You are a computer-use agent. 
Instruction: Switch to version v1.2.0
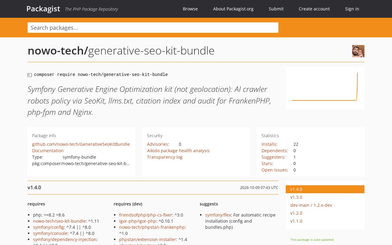[x=296, y=213]
